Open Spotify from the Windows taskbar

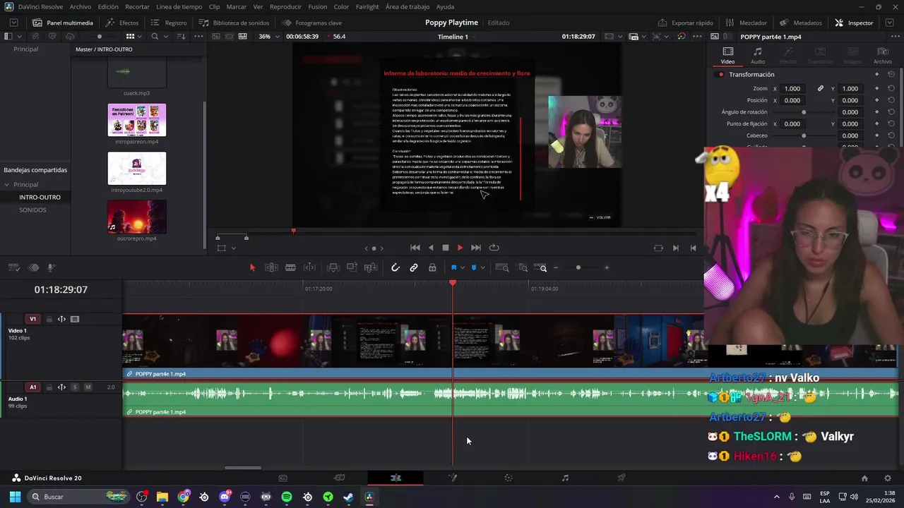click(286, 497)
